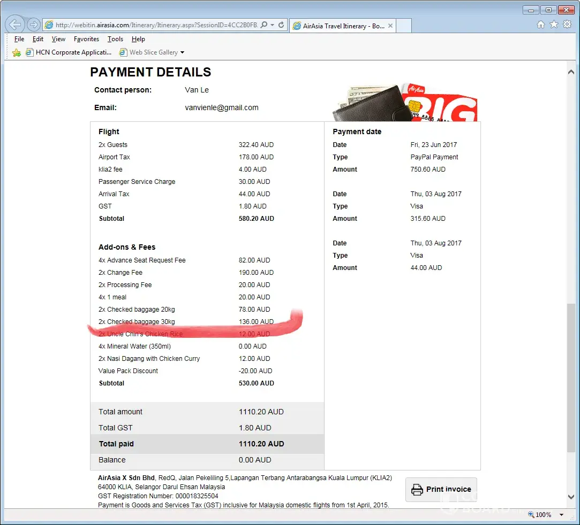
Task: Click email vanvienle@gmail.com
Action: (222, 107)
